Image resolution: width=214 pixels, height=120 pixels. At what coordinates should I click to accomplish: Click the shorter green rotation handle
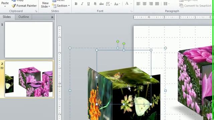[x=124, y=44]
